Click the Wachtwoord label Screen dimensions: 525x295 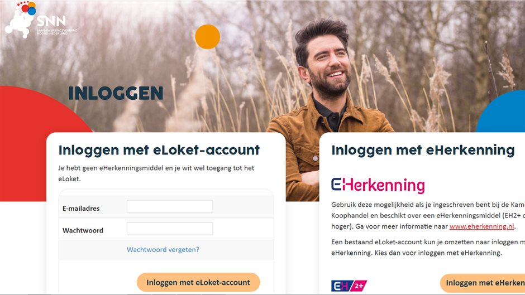83,230
